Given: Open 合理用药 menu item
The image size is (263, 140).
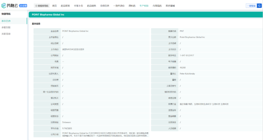Looking at the screenshot, I should tap(157, 6).
